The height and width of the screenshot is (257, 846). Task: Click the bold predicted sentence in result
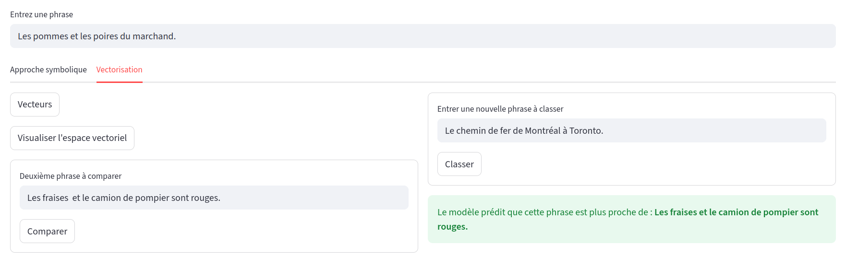736,212
